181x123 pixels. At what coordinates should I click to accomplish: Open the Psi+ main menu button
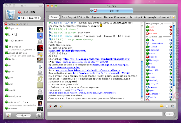pos(24,115)
